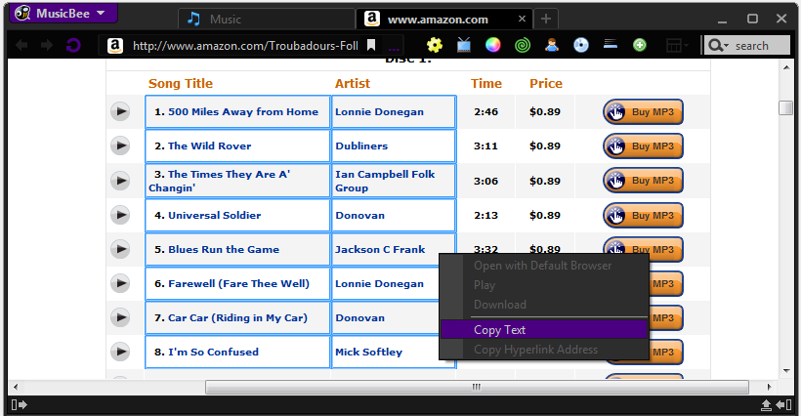Open the search magnifier dropdown
Screen dimensions: 801x416
[718, 46]
